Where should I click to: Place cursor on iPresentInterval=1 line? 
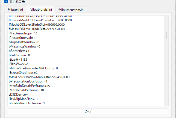click(x=22, y=38)
